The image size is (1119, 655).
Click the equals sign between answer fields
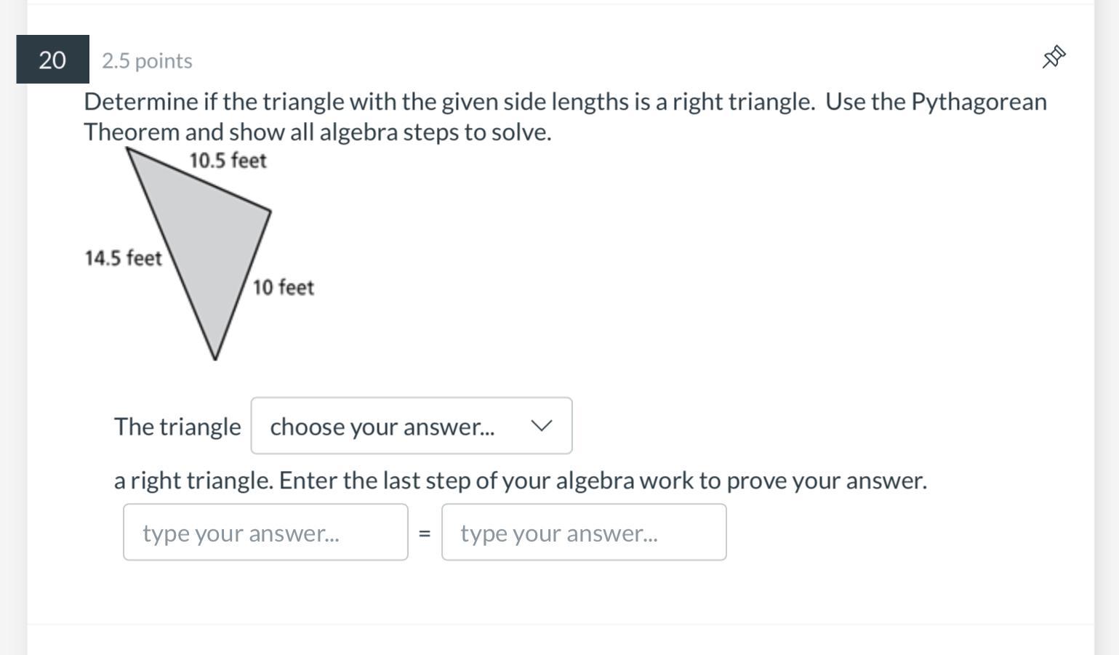click(425, 534)
